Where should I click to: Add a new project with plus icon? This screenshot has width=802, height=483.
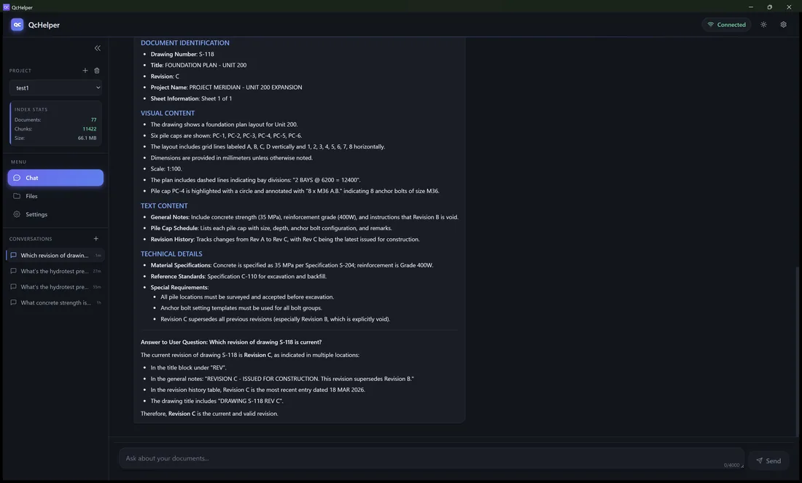pos(85,71)
